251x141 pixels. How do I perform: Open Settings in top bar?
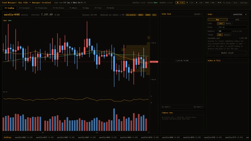point(244,3)
